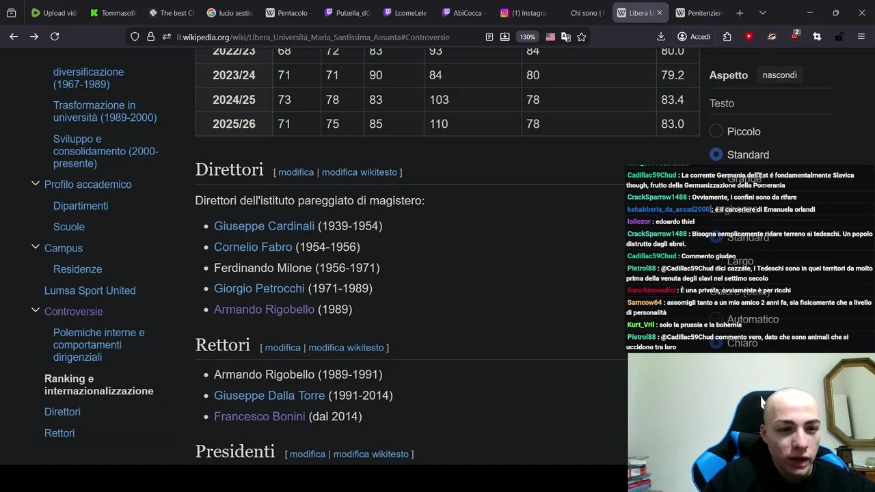Open the Extensions puzzle icon
The image size is (875, 492).
click(x=727, y=37)
